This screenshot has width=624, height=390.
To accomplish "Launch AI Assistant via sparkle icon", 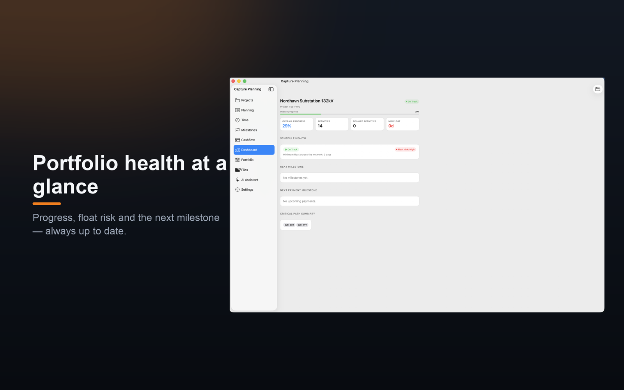I will tap(237, 180).
